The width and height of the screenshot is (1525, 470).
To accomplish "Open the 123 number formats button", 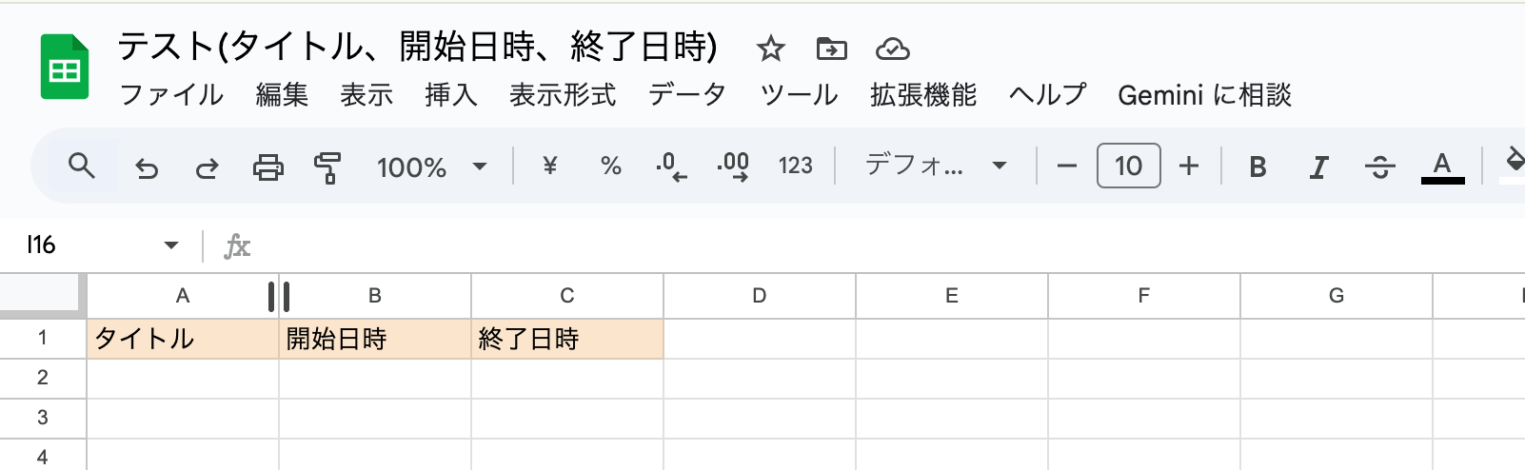I will [x=795, y=166].
